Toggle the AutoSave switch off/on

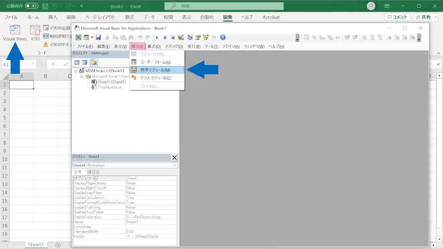click(x=31, y=6)
